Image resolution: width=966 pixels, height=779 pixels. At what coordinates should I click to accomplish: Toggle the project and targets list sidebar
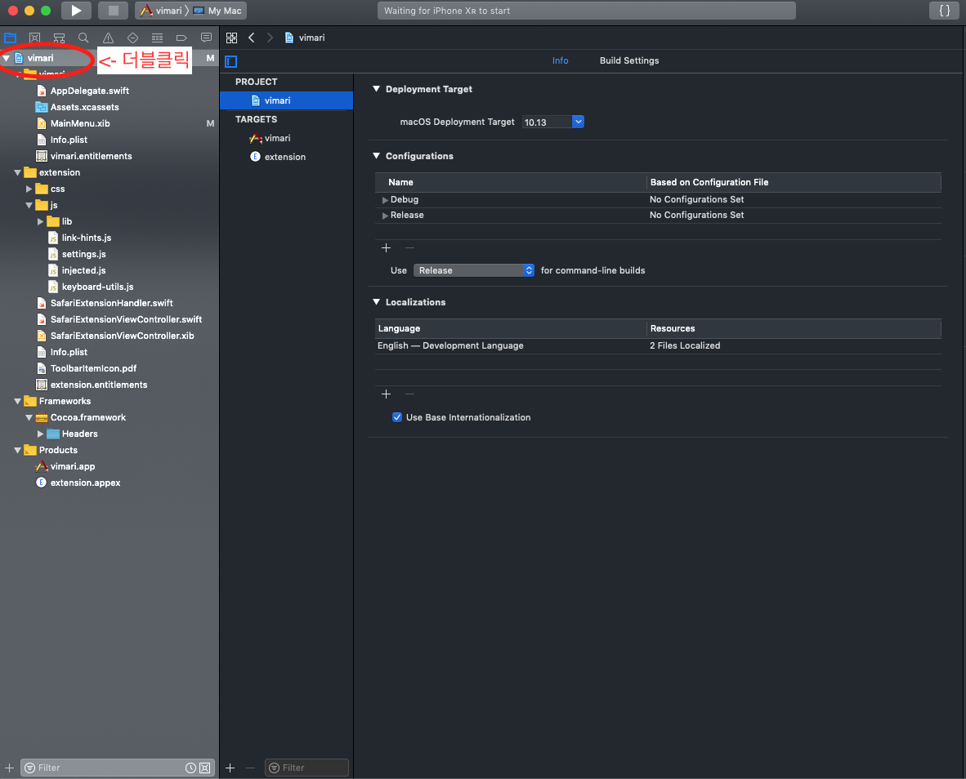coord(231,61)
